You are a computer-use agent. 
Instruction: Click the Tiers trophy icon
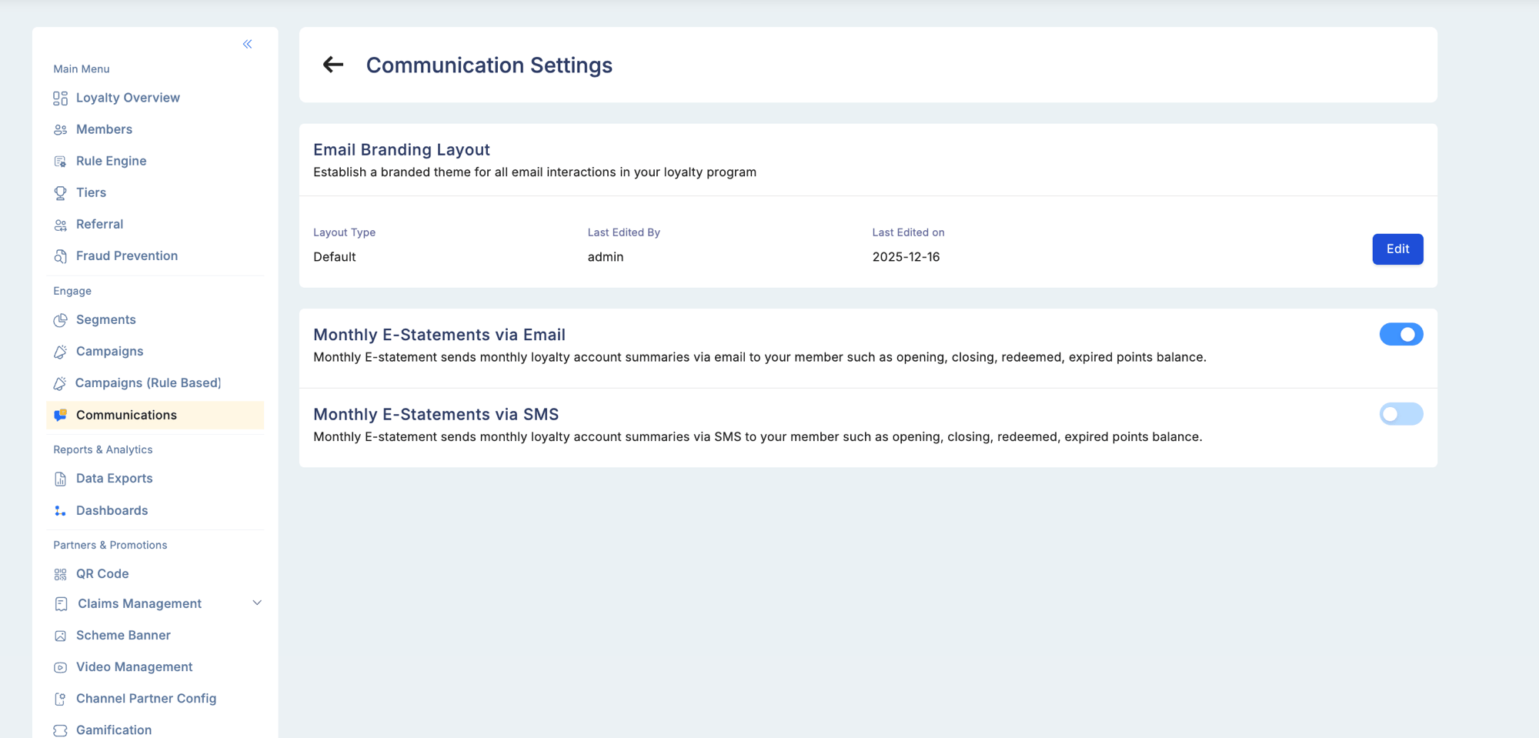point(60,193)
